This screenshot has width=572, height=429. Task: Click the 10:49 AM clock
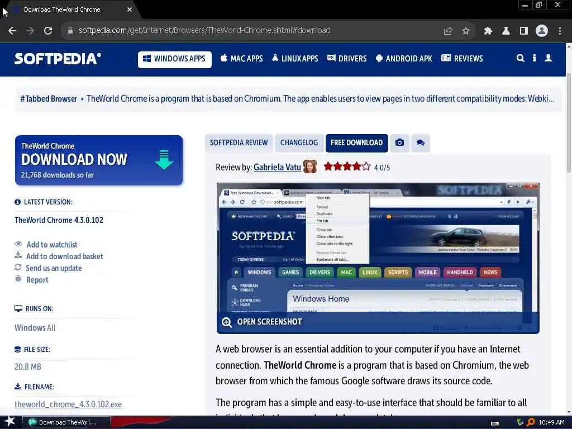(x=551, y=422)
